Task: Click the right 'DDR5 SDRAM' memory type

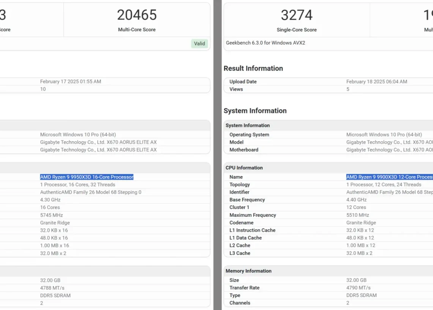Action: [362, 295]
